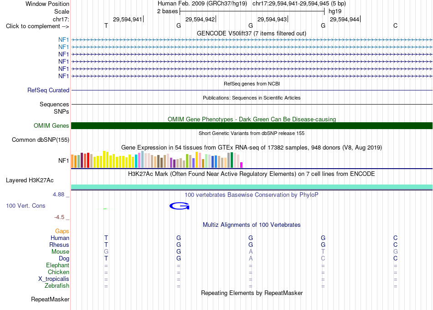Select the Rhesus species label

[59, 245]
